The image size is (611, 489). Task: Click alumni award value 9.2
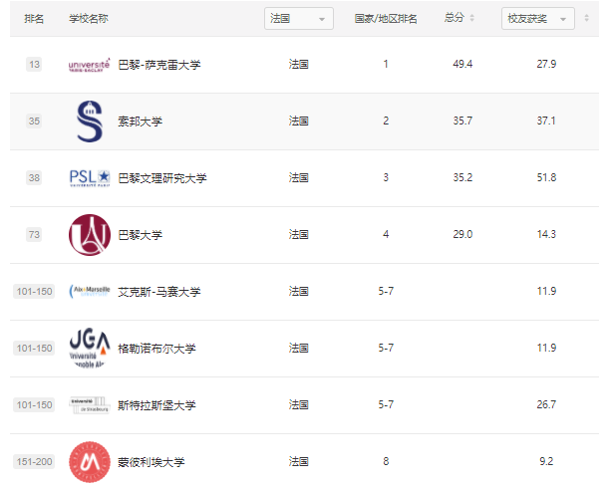point(546,462)
